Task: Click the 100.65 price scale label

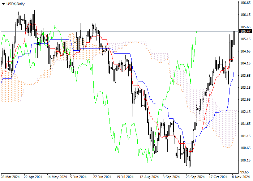Action: point(245,148)
